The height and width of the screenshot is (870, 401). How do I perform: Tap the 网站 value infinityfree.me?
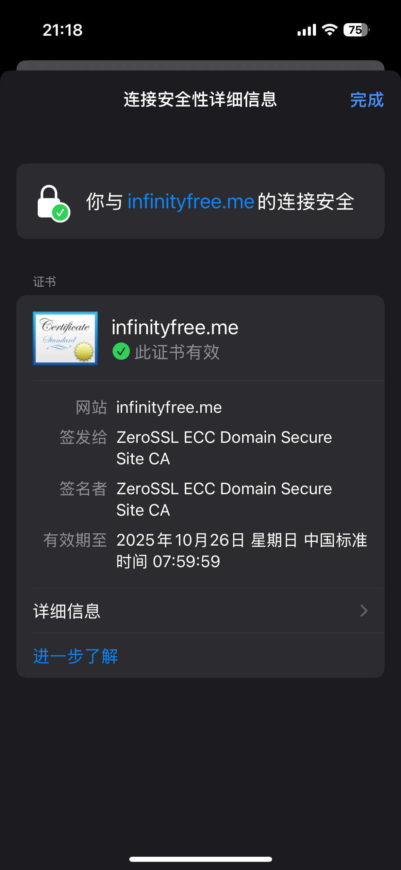169,407
